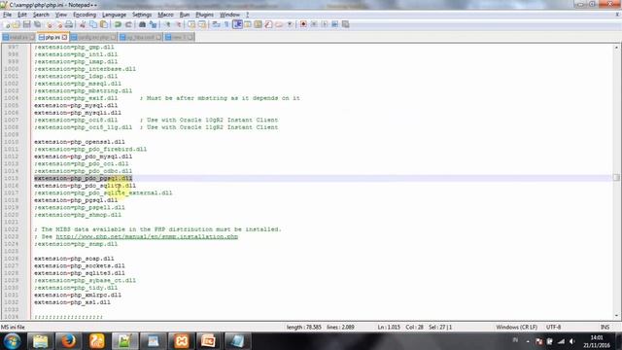Open the View menu
Screen dimensions: 622x350
click(x=60, y=15)
